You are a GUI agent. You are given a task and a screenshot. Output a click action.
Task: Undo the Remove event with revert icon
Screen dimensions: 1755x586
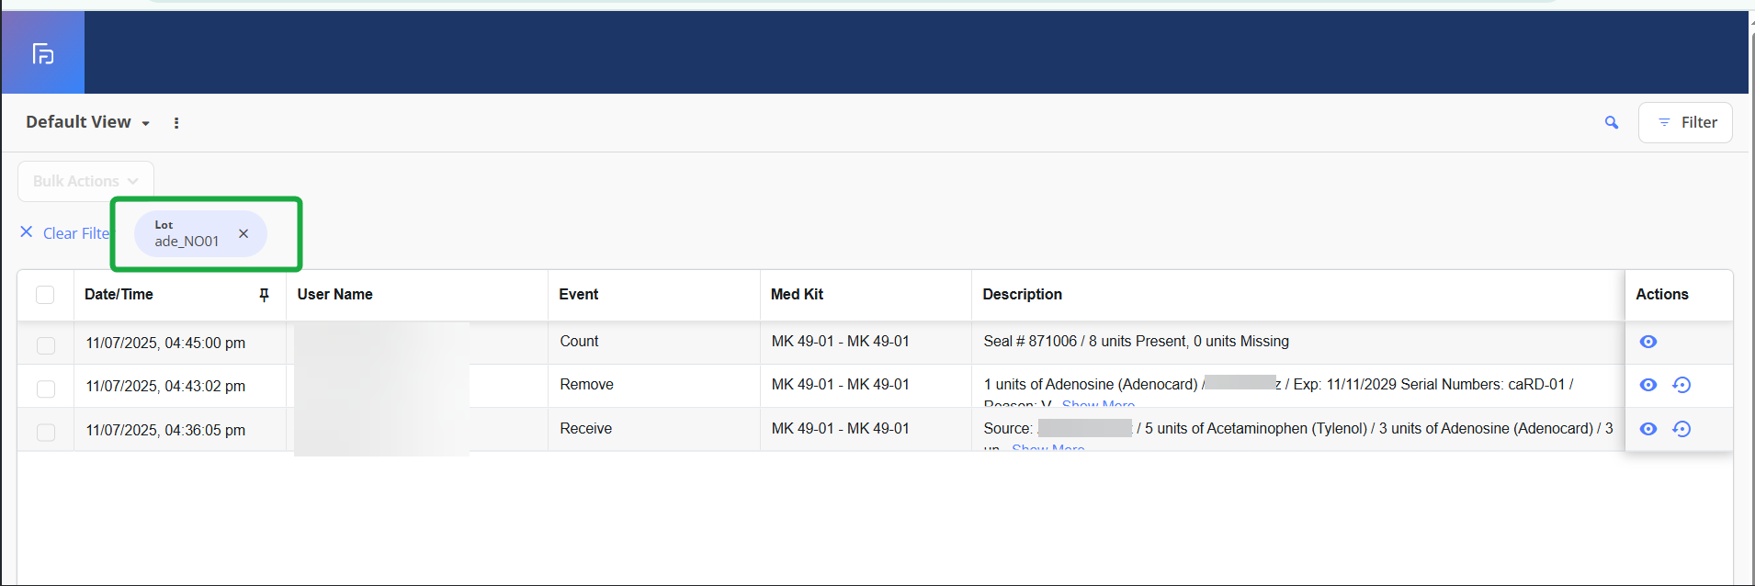1681,385
